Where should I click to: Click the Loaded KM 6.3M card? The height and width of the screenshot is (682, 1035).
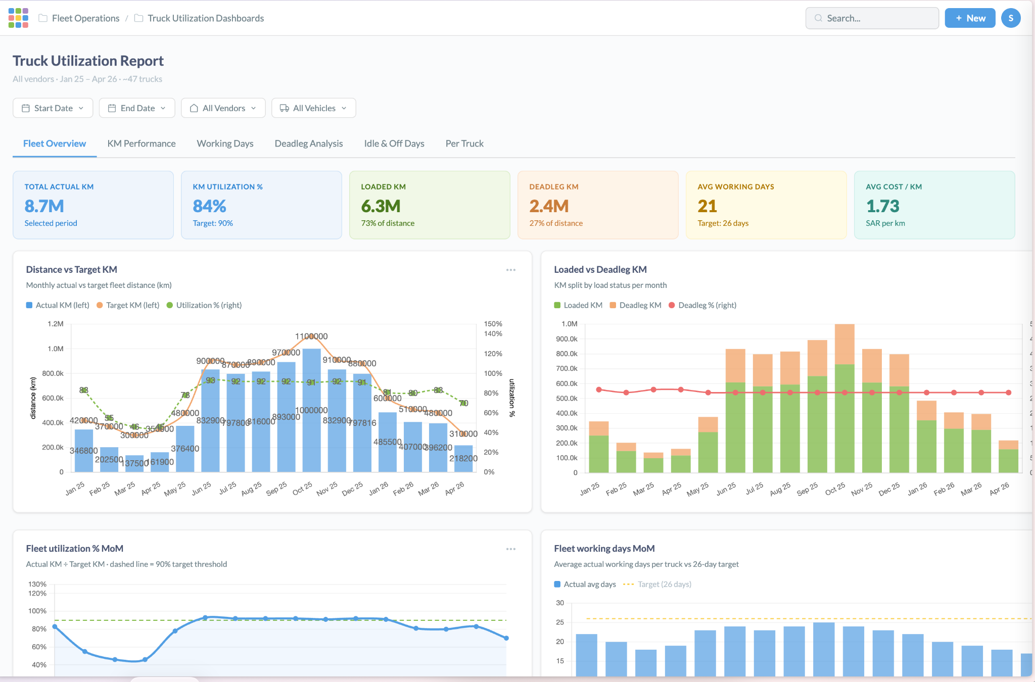pyautogui.click(x=430, y=205)
